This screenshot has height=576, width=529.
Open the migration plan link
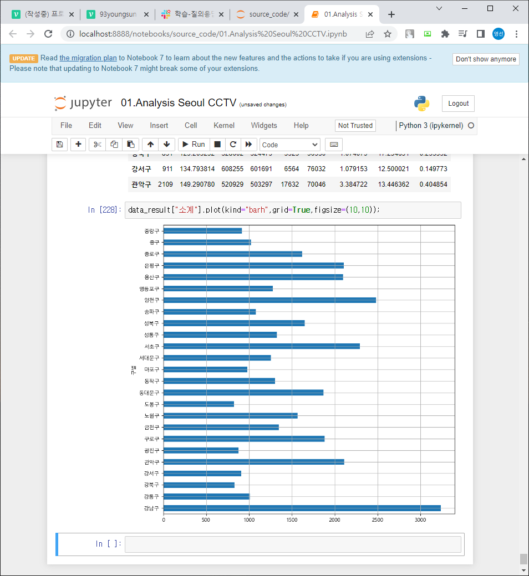(x=88, y=58)
